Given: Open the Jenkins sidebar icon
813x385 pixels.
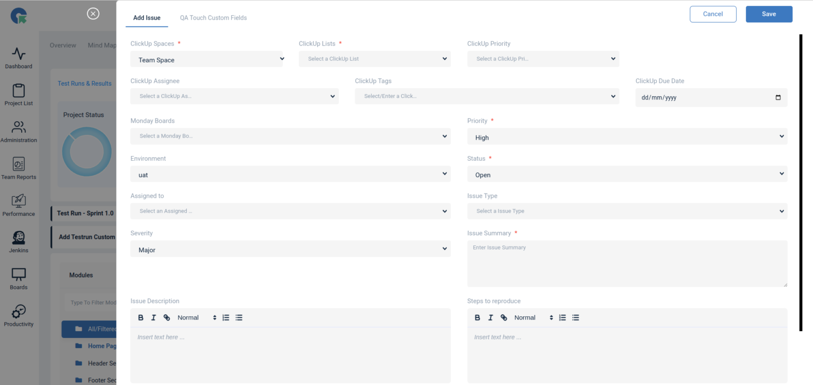Looking at the screenshot, I should pyautogui.click(x=19, y=242).
